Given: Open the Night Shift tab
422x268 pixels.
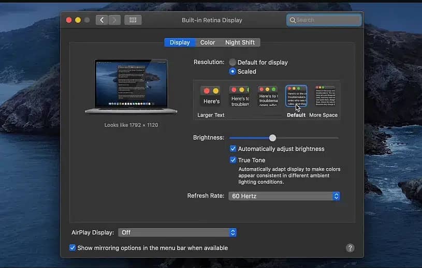Looking at the screenshot, I should tap(240, 42).
